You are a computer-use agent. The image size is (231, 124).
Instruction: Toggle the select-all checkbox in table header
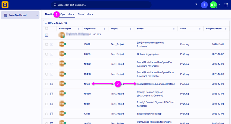pyautogui.click(x=46, y=28)
